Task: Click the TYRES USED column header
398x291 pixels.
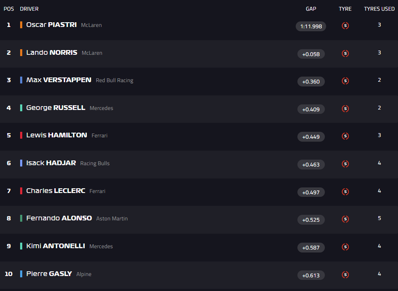Action: point(379,9)
